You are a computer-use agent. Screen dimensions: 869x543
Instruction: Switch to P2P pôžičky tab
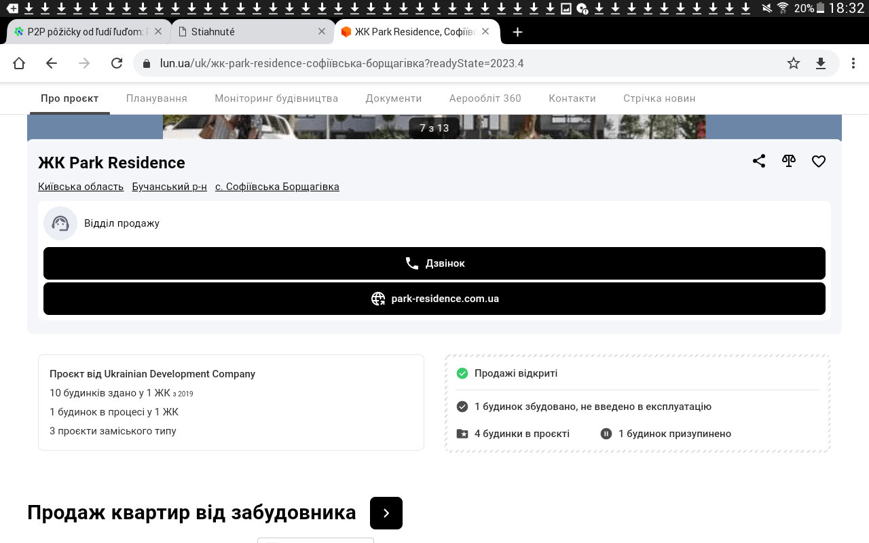[x=81, y=32]
